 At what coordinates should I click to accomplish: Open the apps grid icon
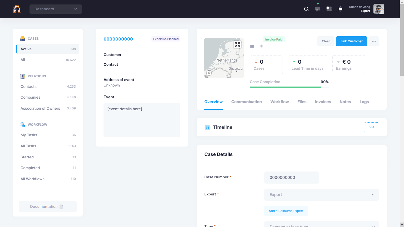[x=329, y=9]
